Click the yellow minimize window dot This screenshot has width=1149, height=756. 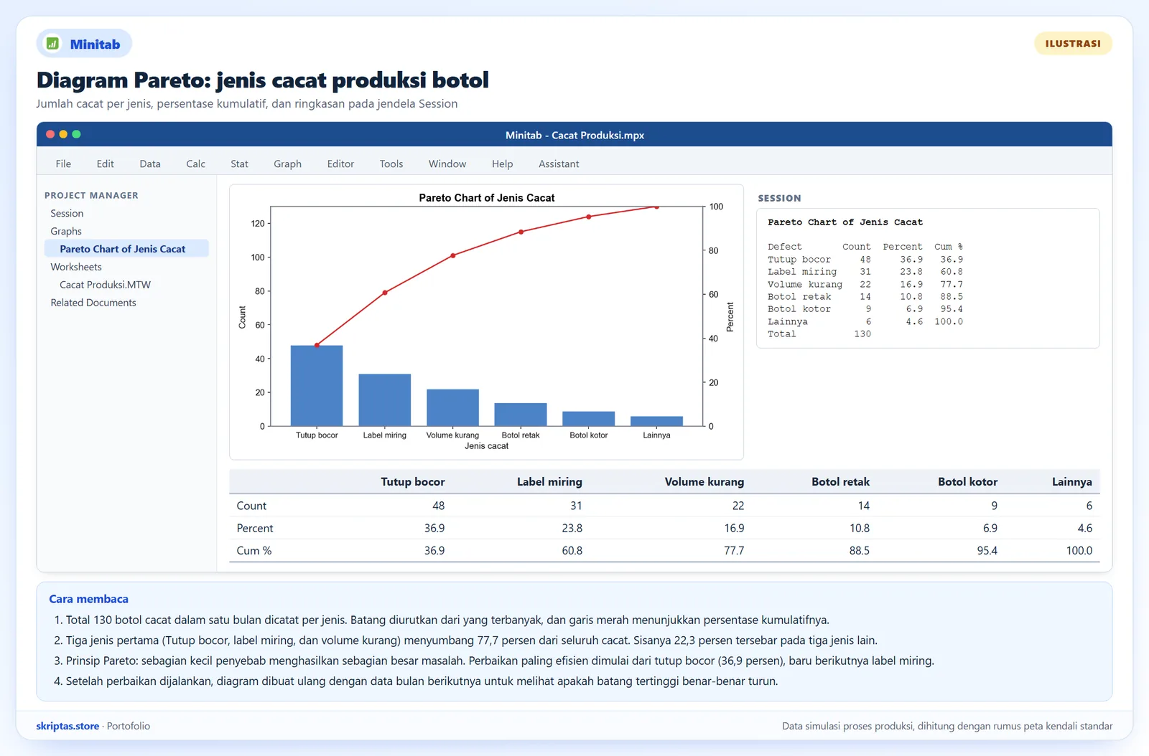pyautogui.click(x=63, y=134)
